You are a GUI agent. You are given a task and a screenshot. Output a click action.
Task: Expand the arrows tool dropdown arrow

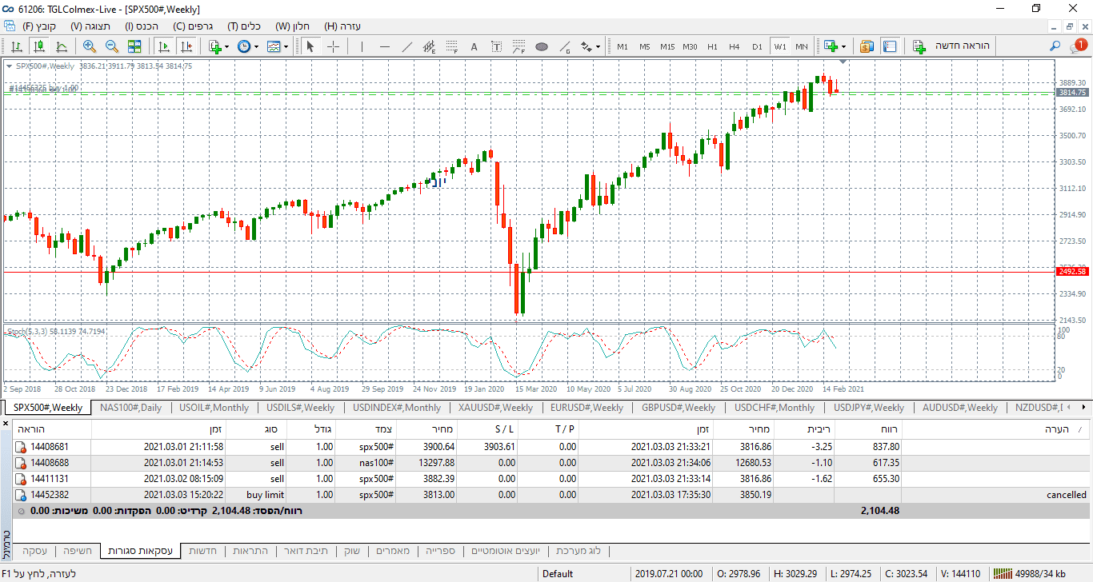point(599,46)
